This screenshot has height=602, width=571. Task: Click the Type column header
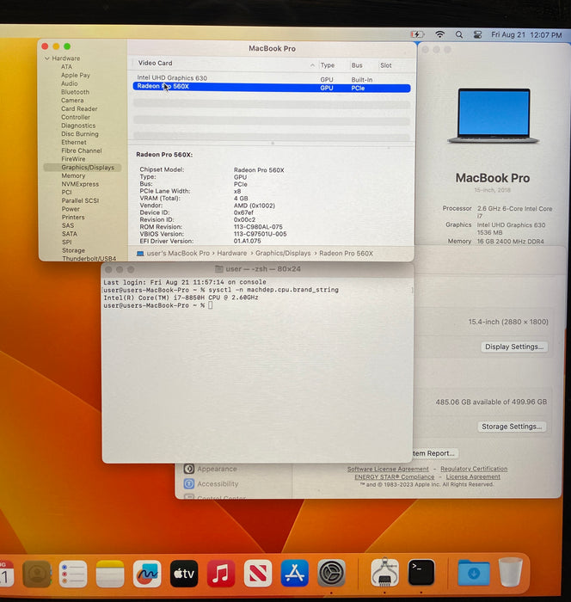(x=327, y=65)
